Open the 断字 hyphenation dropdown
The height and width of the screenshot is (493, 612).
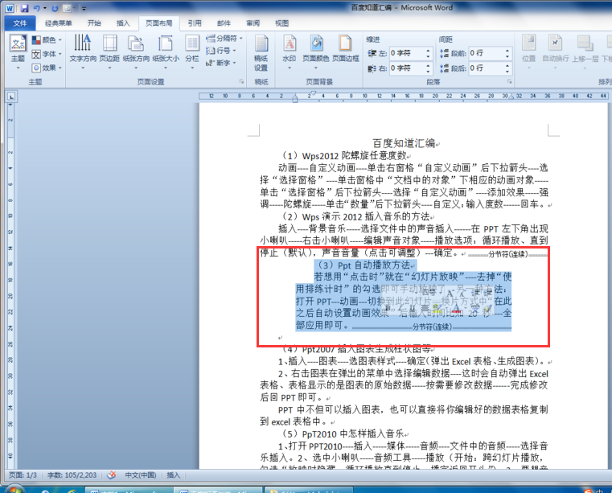[221, 63]
